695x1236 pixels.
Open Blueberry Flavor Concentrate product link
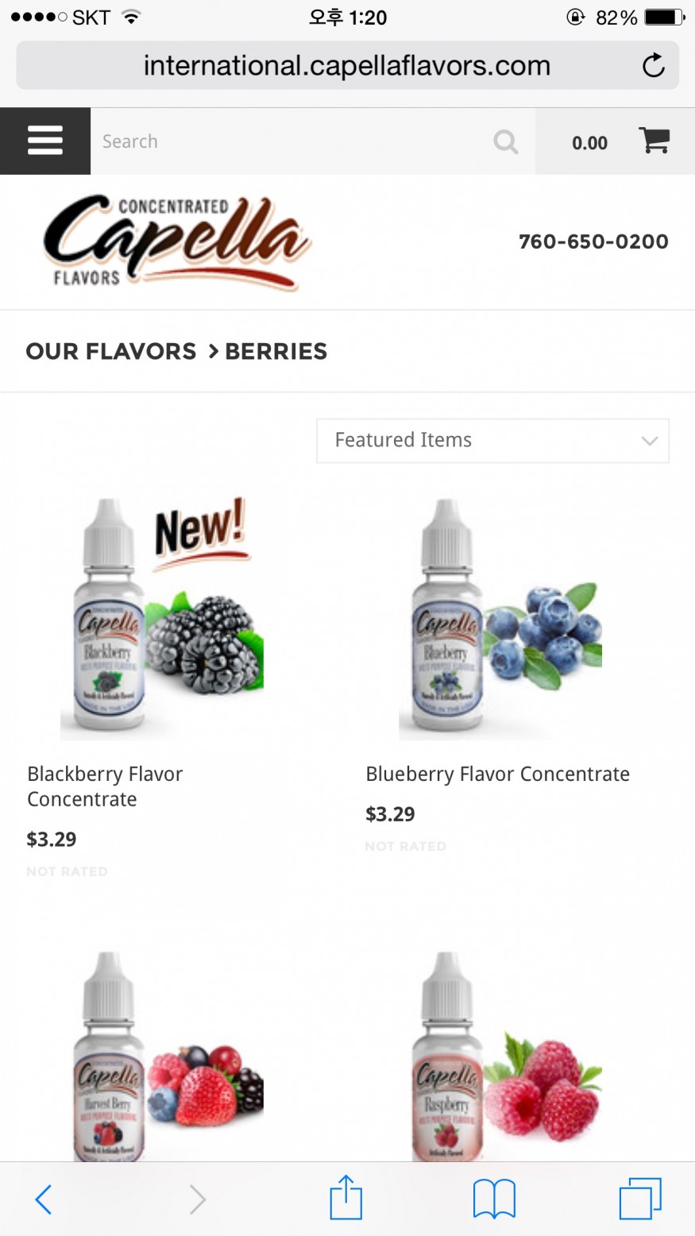click(497, 774)
